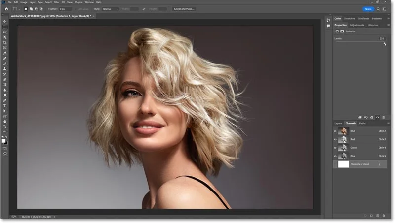Select Add to selection mode

tap(31, 9)
